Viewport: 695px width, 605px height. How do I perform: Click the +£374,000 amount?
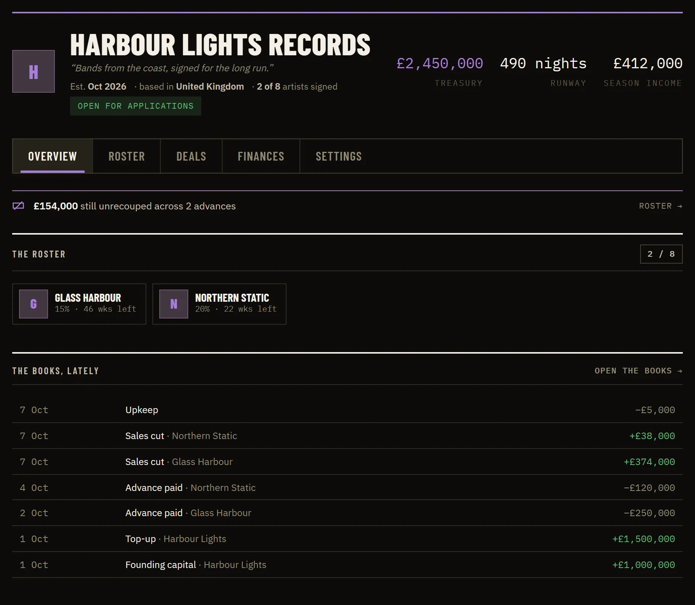(649, 462)
